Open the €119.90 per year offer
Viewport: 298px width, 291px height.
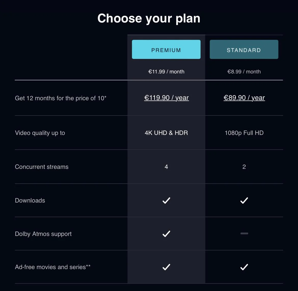coord(166,98)
